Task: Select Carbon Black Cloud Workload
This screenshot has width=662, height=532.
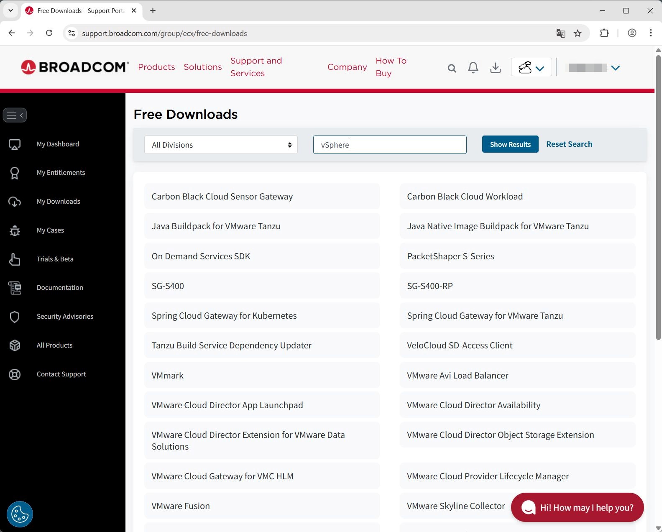Action: pos(517,197)
